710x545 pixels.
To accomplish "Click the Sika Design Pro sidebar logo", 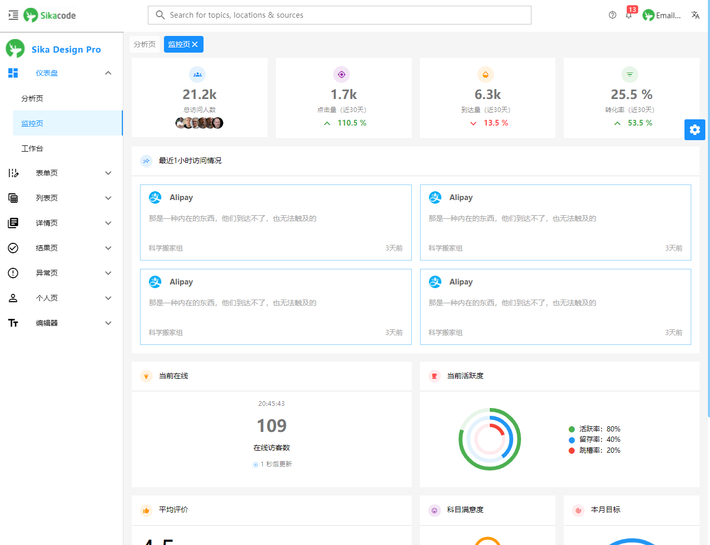I will [15, 48].
